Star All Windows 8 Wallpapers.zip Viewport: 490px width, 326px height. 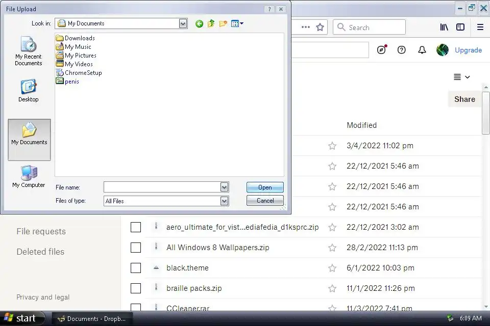tap(332, 248)
